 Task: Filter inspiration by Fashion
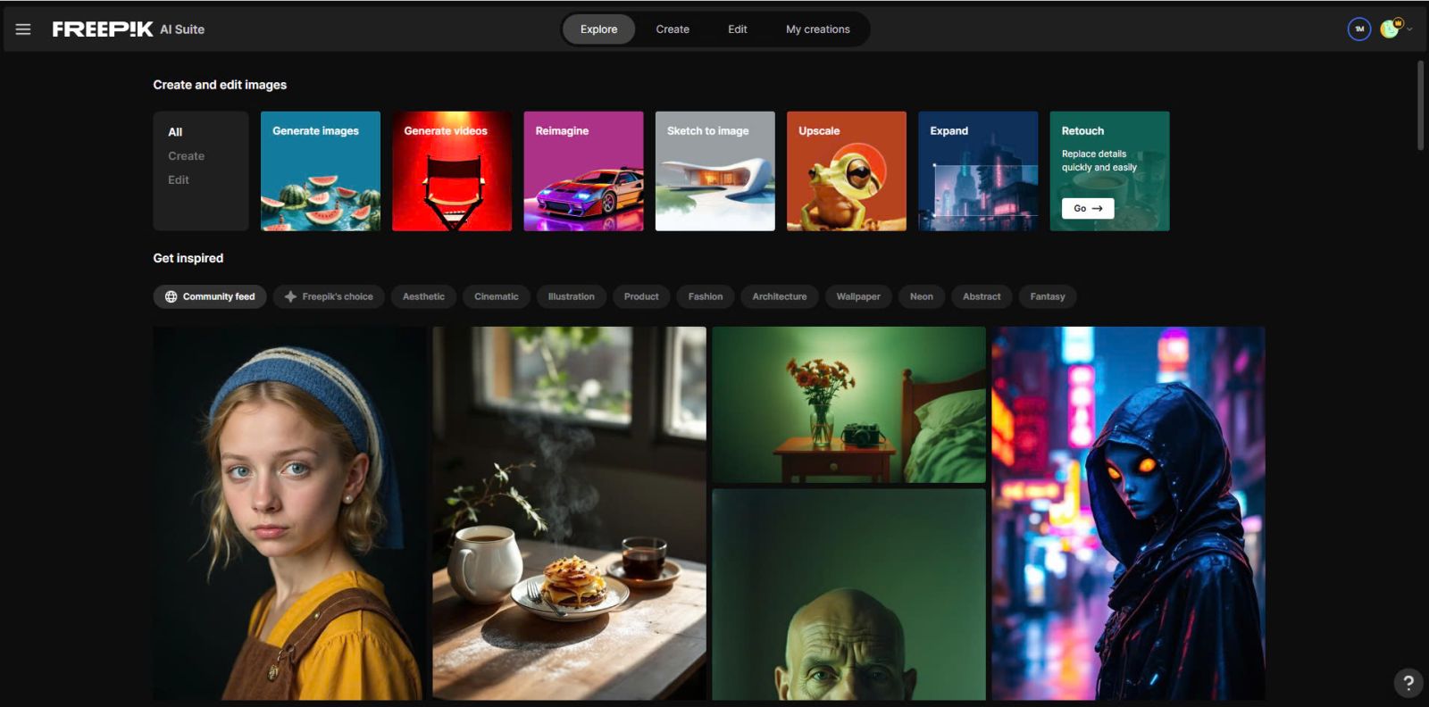coord(706,296)
